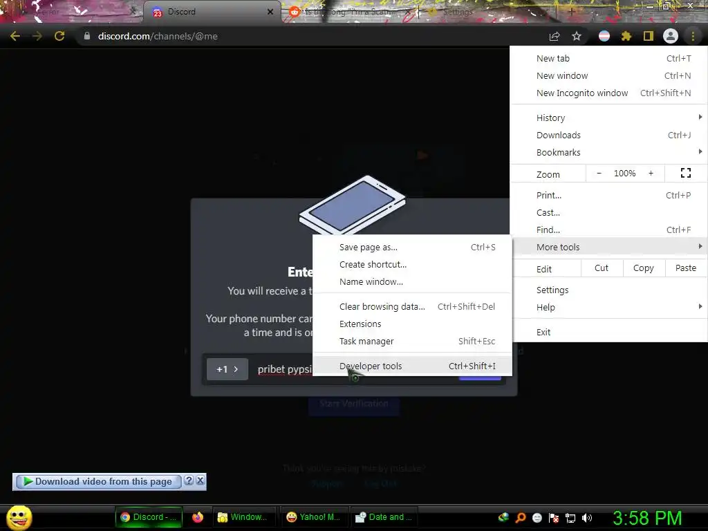Switch to Discord Chrome taskbar item
The height and width of the screenshot is (531, 708).
coord(149,517)
